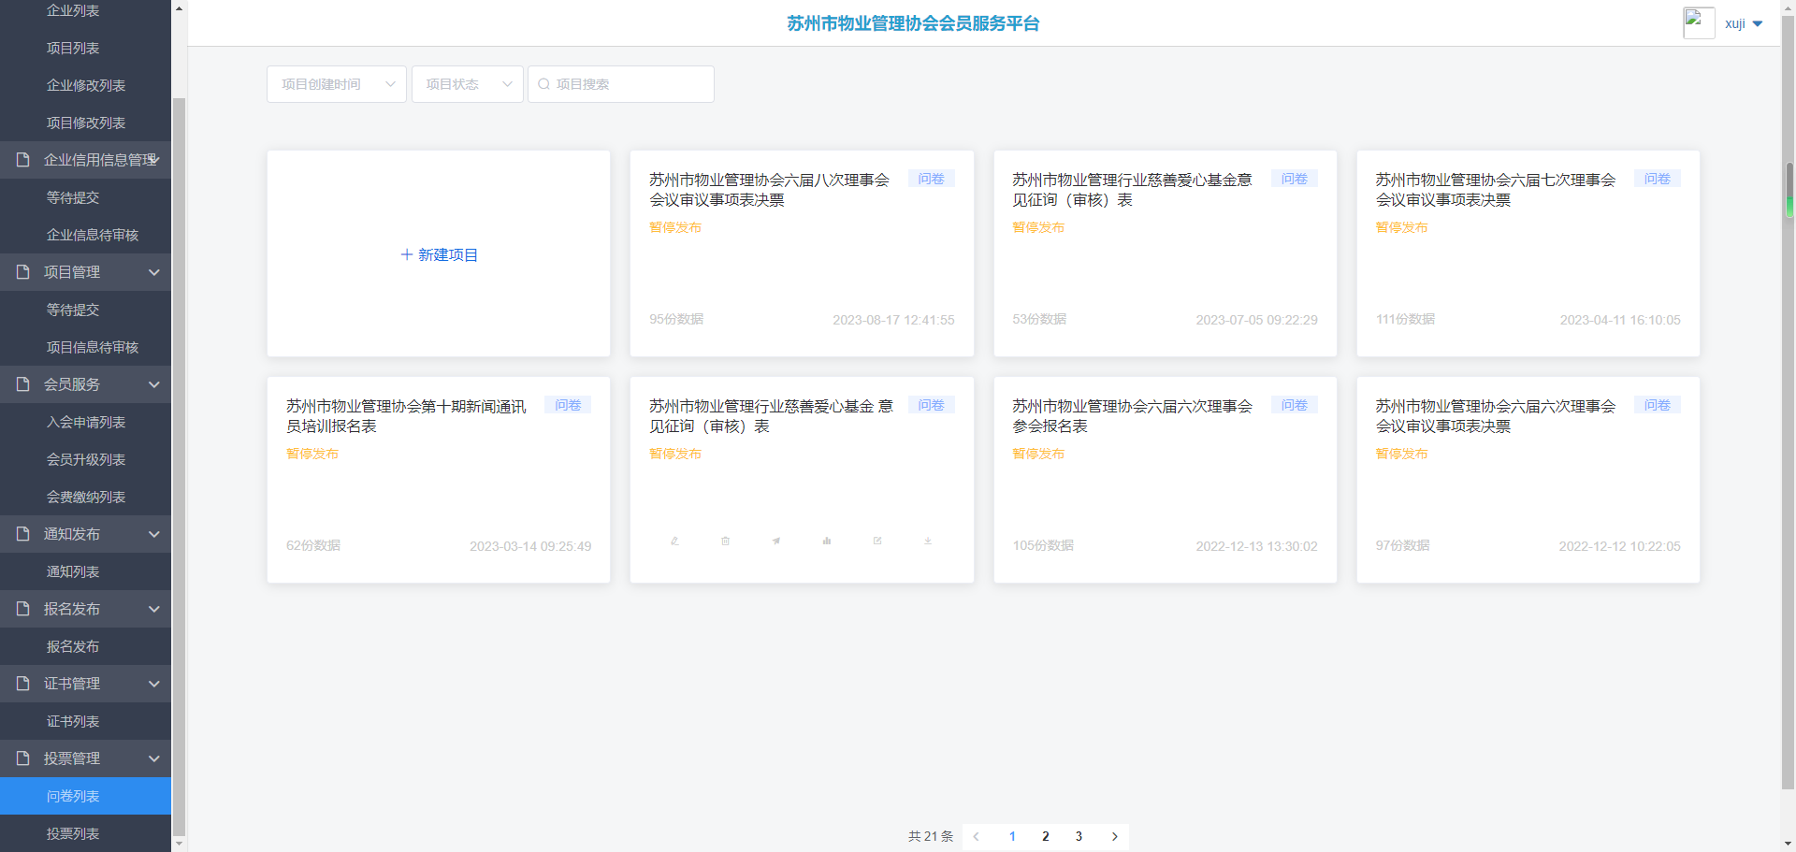
Task: Click the 2022-12-12 10:22:05 timestamp
Action: click(x=1619, y=546)
